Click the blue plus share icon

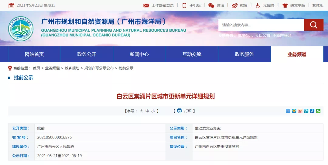288,111
